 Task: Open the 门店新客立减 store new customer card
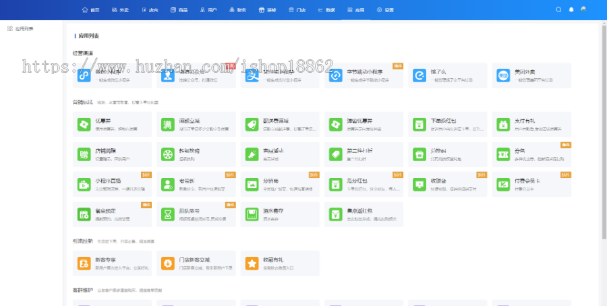coord(196,264)
